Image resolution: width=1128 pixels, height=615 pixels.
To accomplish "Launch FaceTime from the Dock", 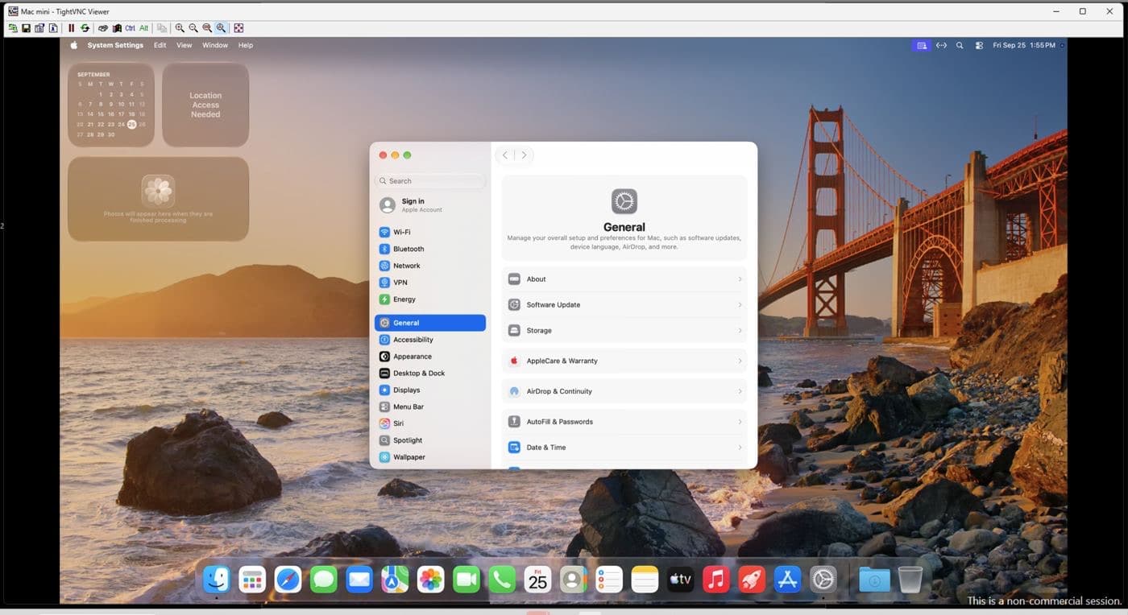I will pyautogui.click(x=467, y=579).
